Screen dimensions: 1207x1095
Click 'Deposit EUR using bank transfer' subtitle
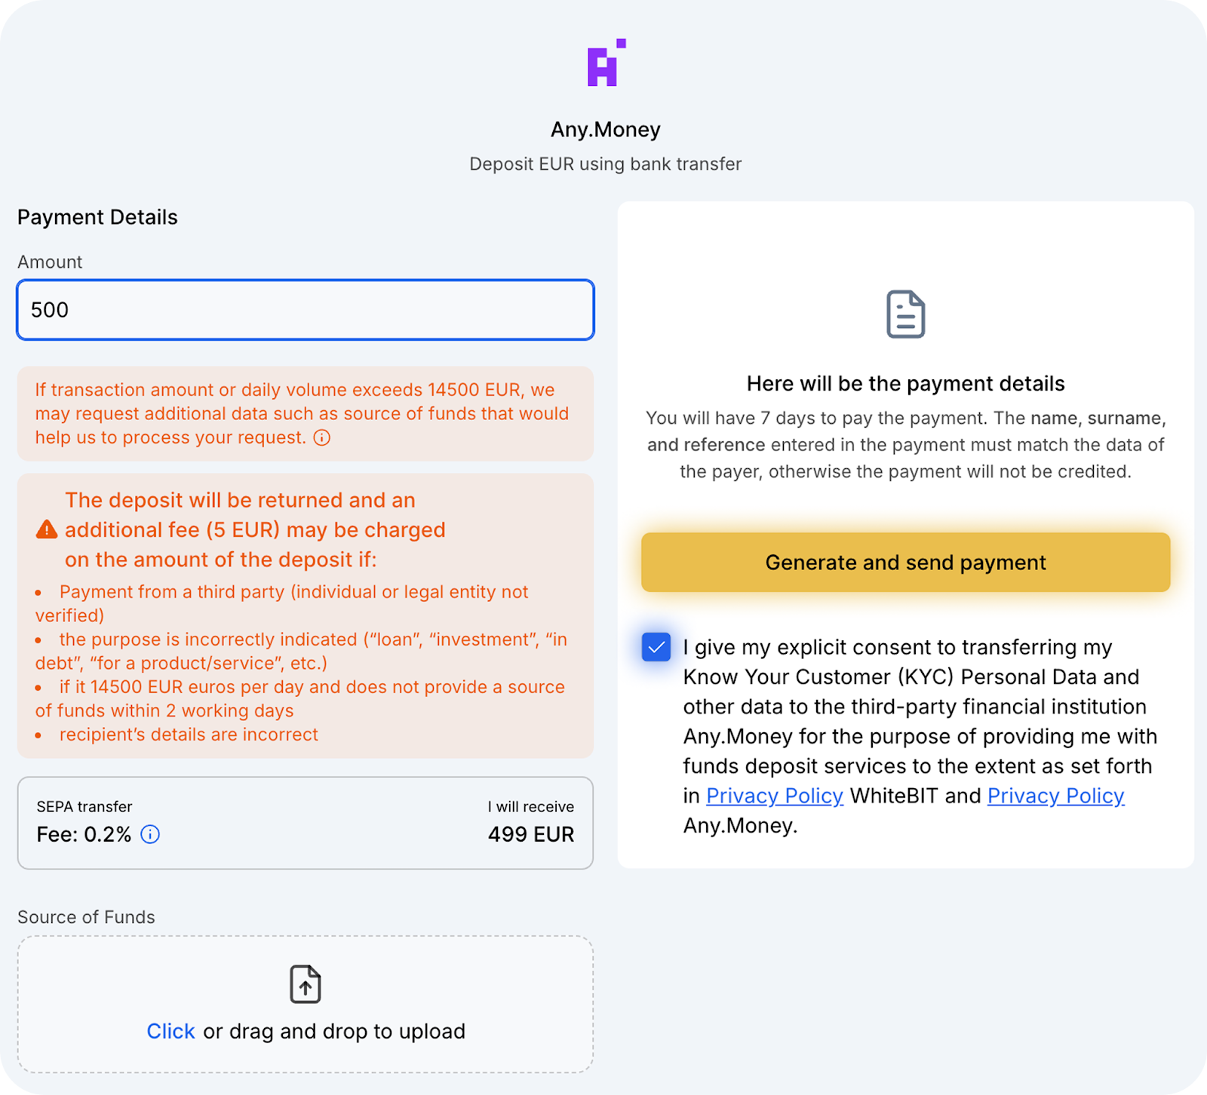tap(606, 164)
